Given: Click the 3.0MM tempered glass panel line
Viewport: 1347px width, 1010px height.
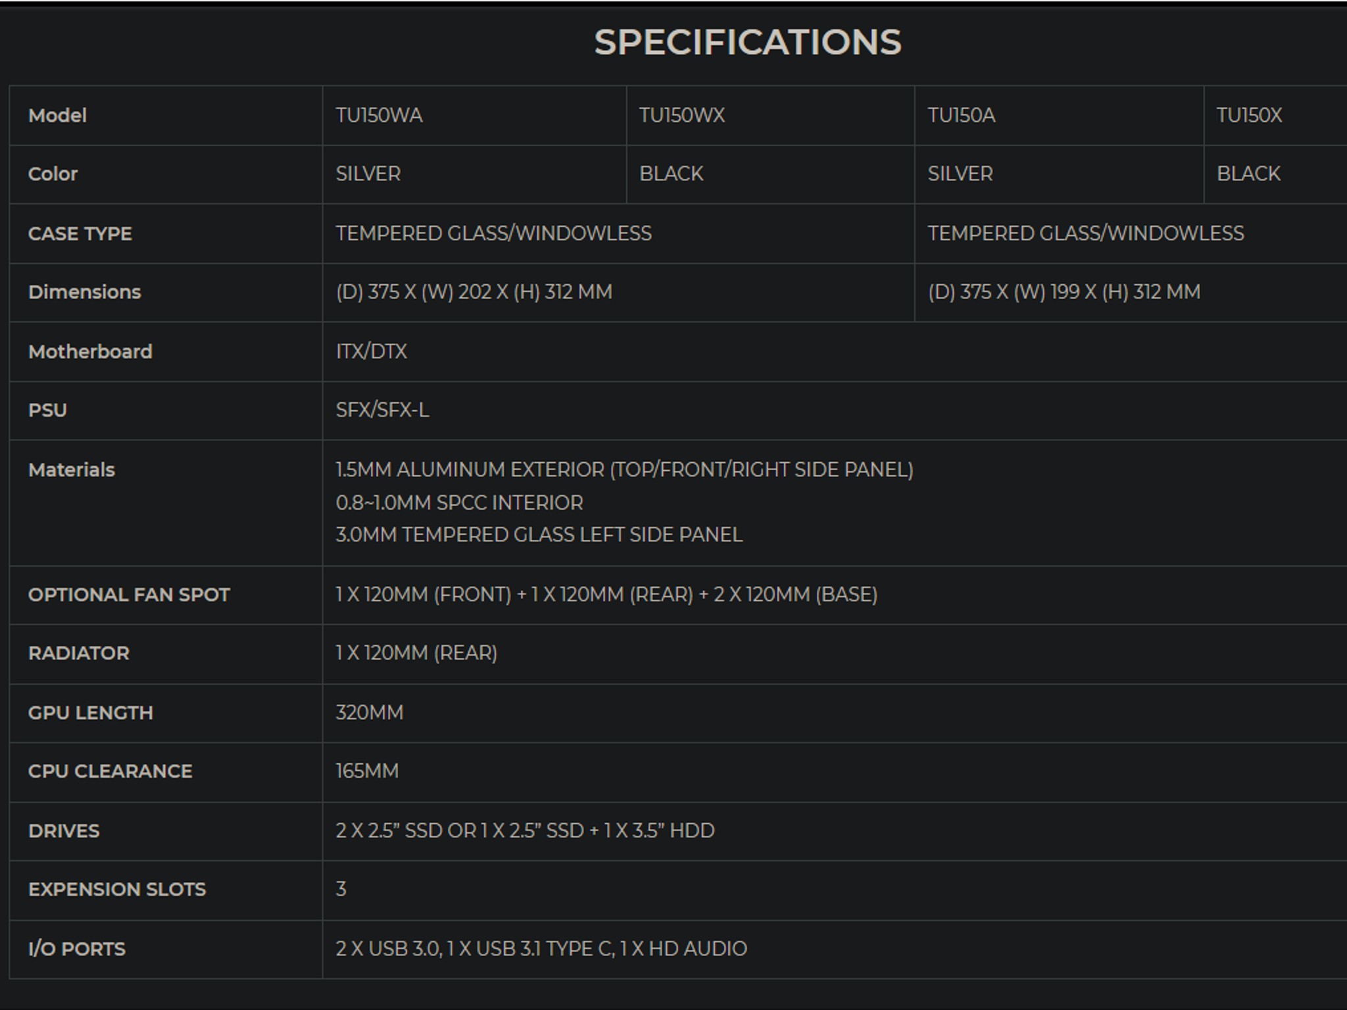Looking at the screenshot, I should pos(539,535).
